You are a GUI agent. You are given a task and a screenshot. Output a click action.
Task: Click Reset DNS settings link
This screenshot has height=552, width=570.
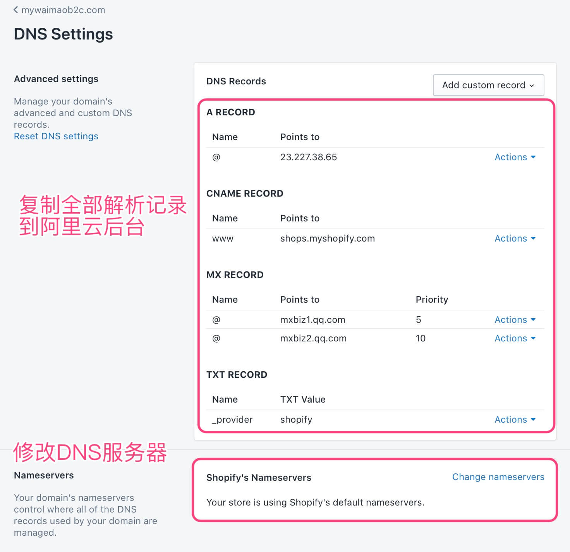(x=56, y=136)
